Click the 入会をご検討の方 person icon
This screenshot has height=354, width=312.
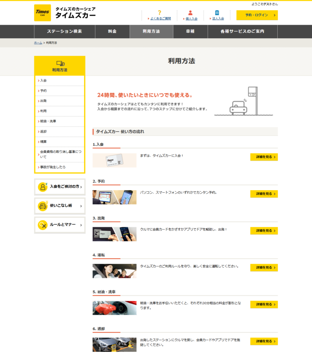point(42,187)
